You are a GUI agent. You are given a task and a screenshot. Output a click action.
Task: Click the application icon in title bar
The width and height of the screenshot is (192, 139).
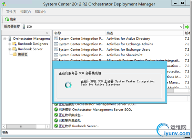[4, 4]
